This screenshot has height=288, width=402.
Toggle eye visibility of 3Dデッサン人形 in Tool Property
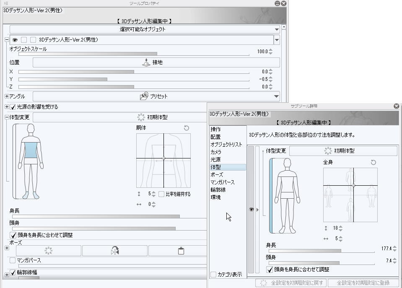click(x=15, y=40)
